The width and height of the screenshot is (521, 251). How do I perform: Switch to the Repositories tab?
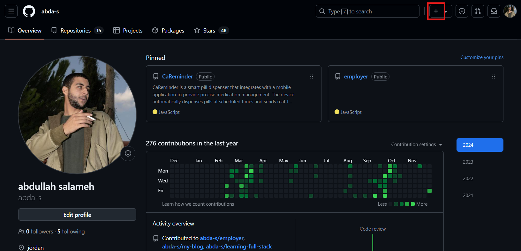click(77, 31)
